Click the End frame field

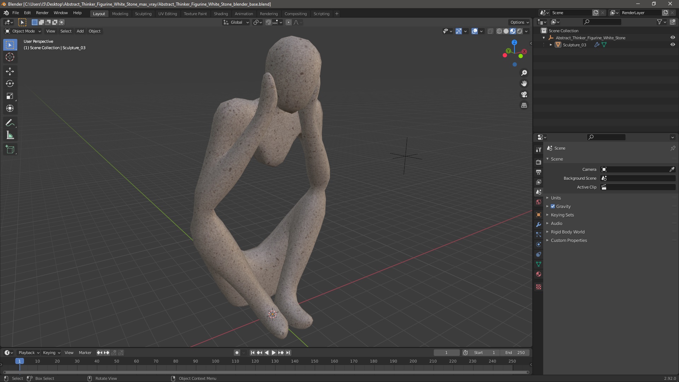(x=515, y=353)
